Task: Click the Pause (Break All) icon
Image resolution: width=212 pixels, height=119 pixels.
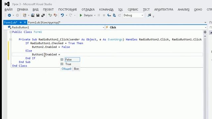Action: click(99, 15)
